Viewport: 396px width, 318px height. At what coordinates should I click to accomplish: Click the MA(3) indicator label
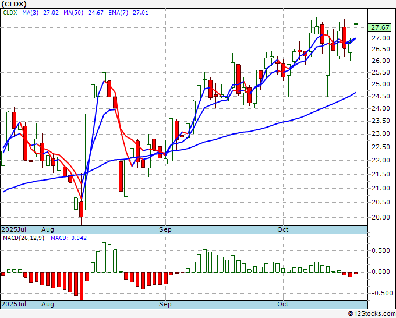[30, 13]
